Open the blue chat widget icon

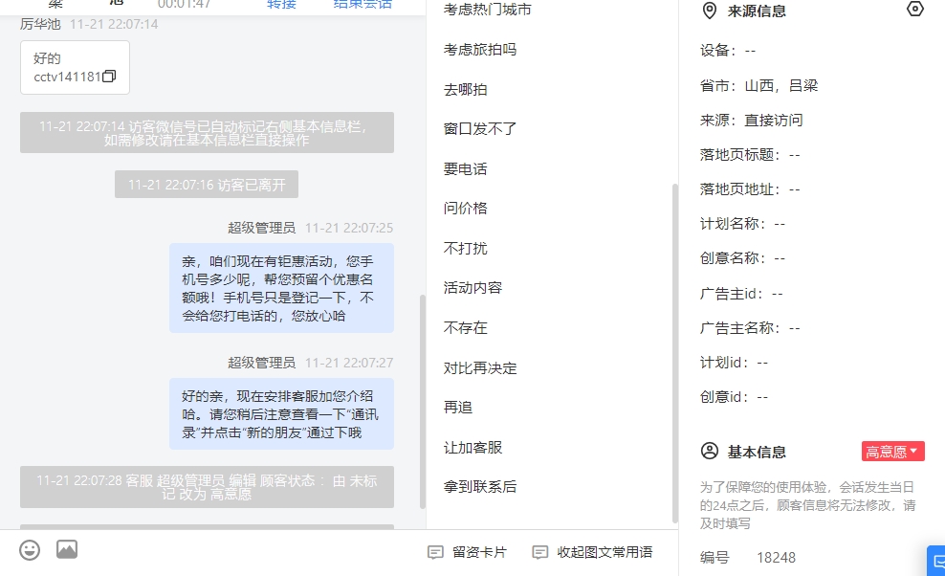[937, 562]
